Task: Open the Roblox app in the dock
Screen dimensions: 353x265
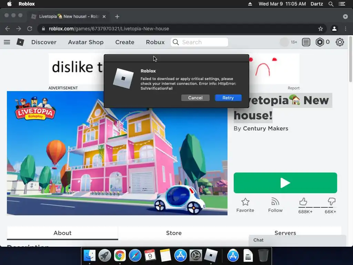Action: tap(211, 256)
